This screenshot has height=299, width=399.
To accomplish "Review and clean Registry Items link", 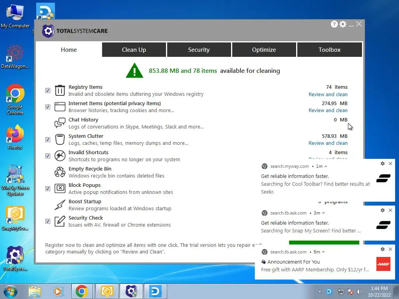I will pos(328,94).
